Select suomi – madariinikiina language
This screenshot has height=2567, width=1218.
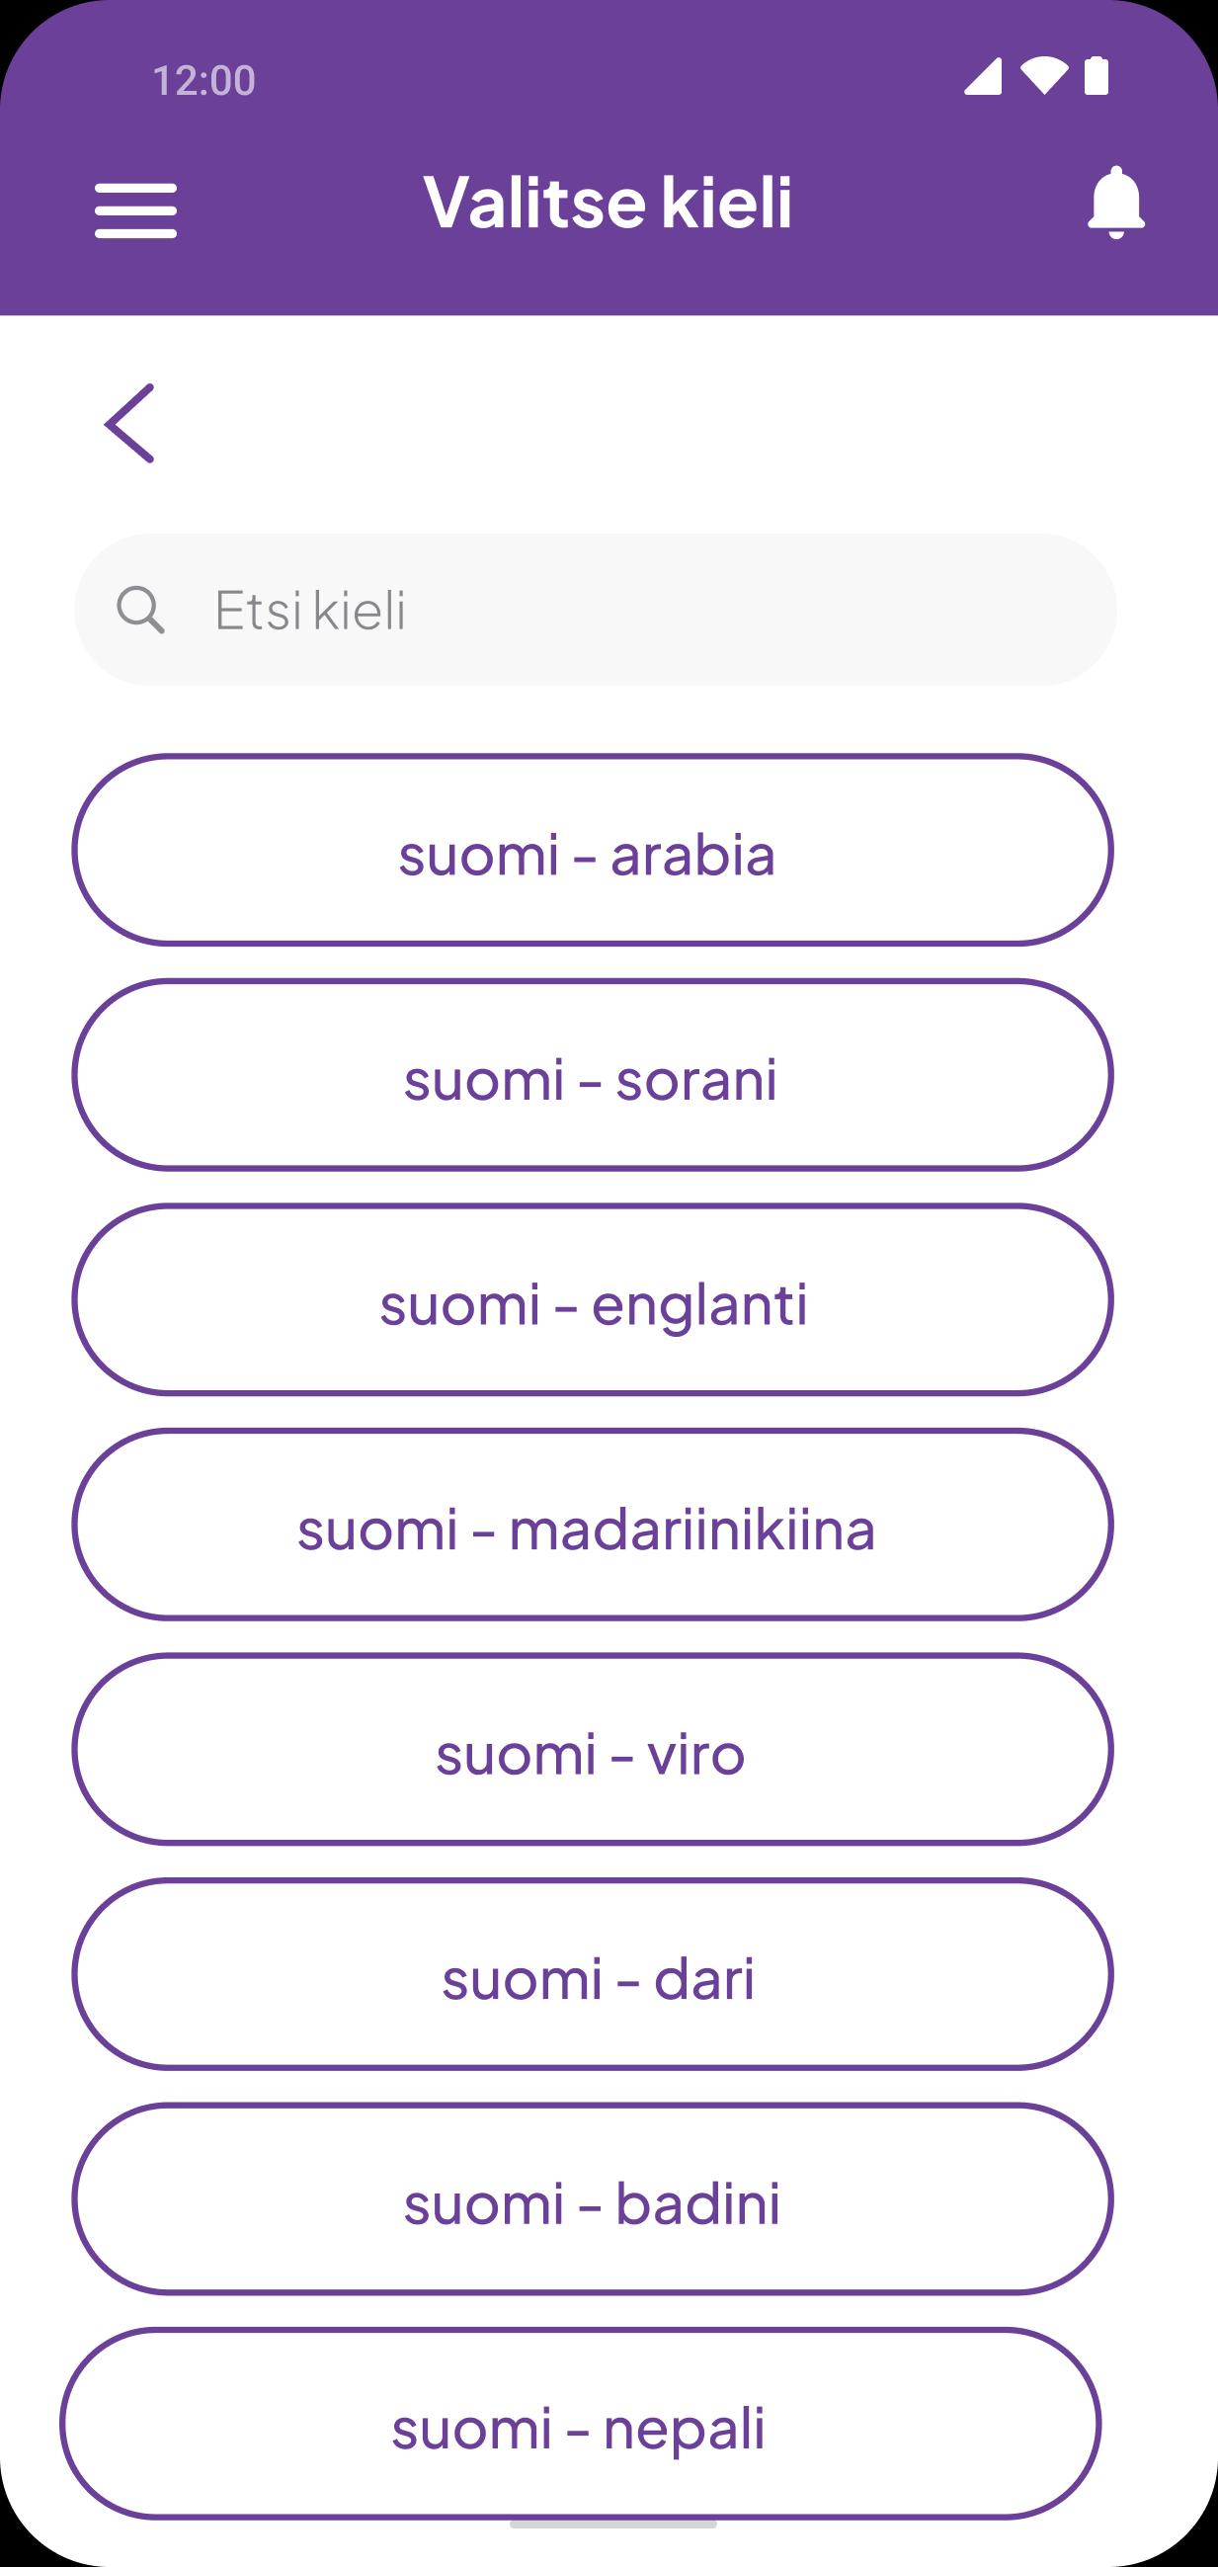pos(593,1525)
